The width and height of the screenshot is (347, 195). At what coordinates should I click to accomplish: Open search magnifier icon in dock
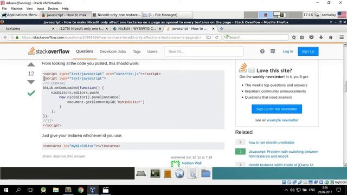point(192,174)
